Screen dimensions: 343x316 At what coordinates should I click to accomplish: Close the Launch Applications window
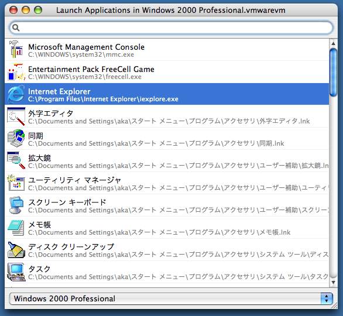tap(13, 10)
